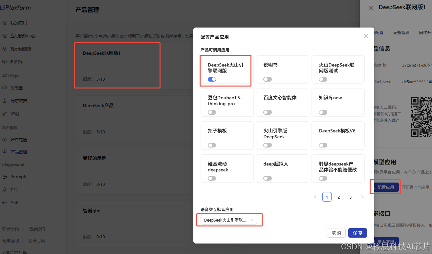Go to the previous page of apps
The height and width of the screenshot is (254, 432).
[315, 197]
